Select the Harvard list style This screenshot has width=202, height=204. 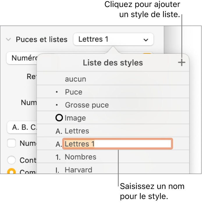(x=78, y=170)
